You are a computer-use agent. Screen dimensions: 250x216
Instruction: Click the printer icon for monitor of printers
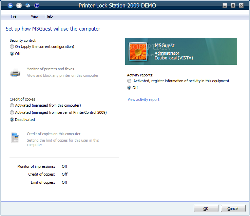click(15, 73)
